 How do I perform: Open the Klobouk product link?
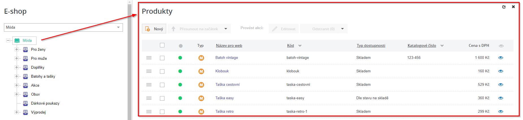pos(222,71)
